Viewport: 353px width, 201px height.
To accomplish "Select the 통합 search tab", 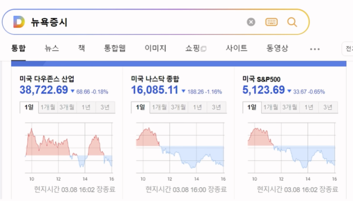I will (19, 48).
